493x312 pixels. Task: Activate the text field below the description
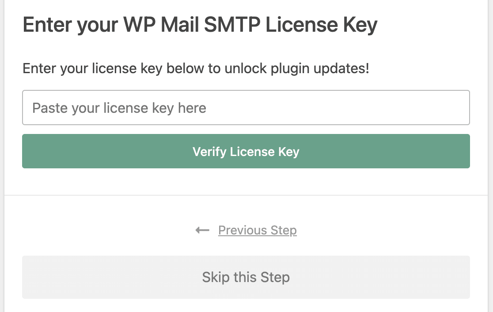[246, 108]
